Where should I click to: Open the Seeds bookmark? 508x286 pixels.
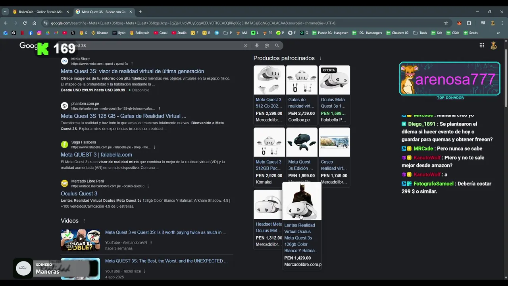click(471, 33)
